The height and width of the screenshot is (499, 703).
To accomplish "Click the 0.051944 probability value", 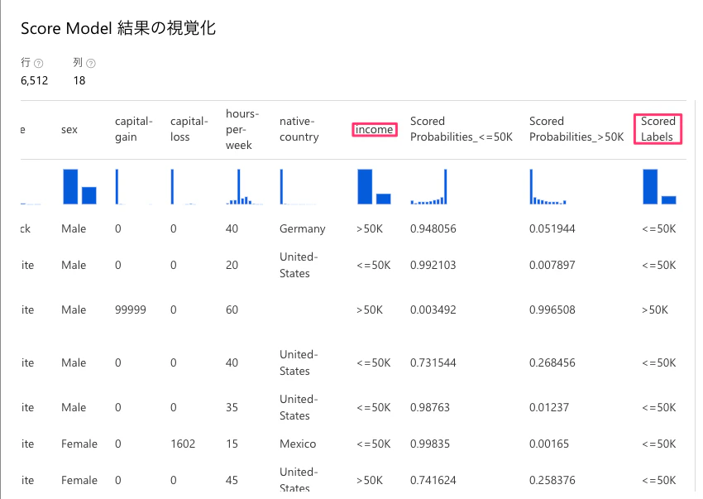I will point(552,229).
